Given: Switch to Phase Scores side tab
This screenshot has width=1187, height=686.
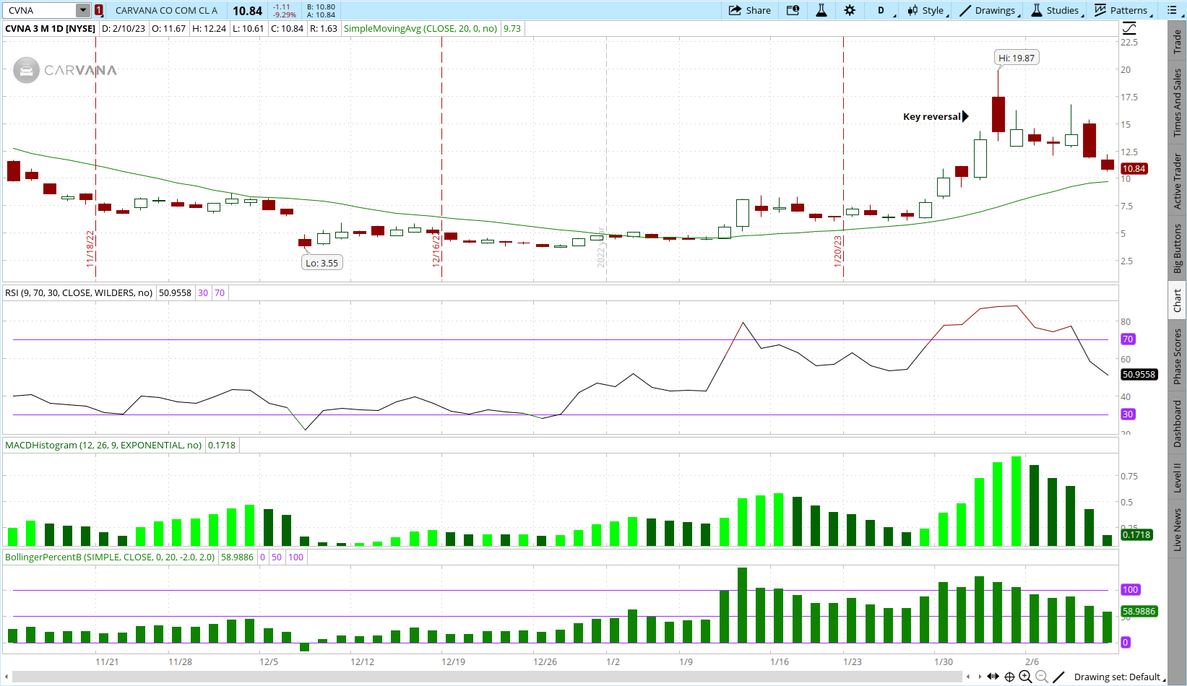Looking at the screenshot, I should coord(1177,356).
